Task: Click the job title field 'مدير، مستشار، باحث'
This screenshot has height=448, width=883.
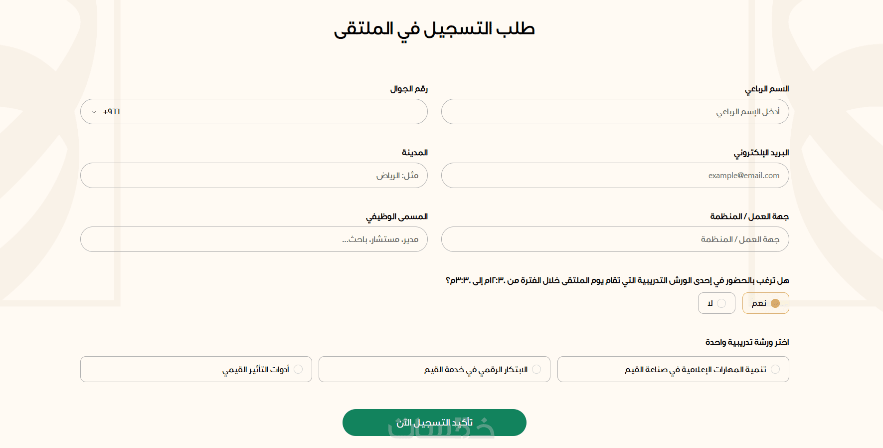Action: point(254,239)
